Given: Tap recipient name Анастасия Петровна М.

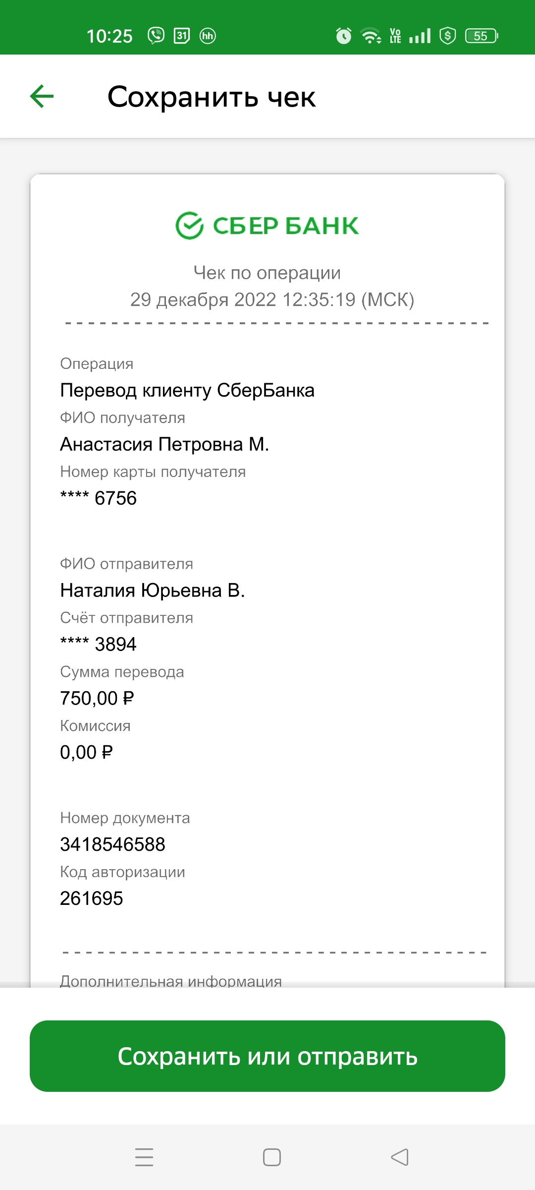Looking at the screenshot, I should tap(164, 444).
